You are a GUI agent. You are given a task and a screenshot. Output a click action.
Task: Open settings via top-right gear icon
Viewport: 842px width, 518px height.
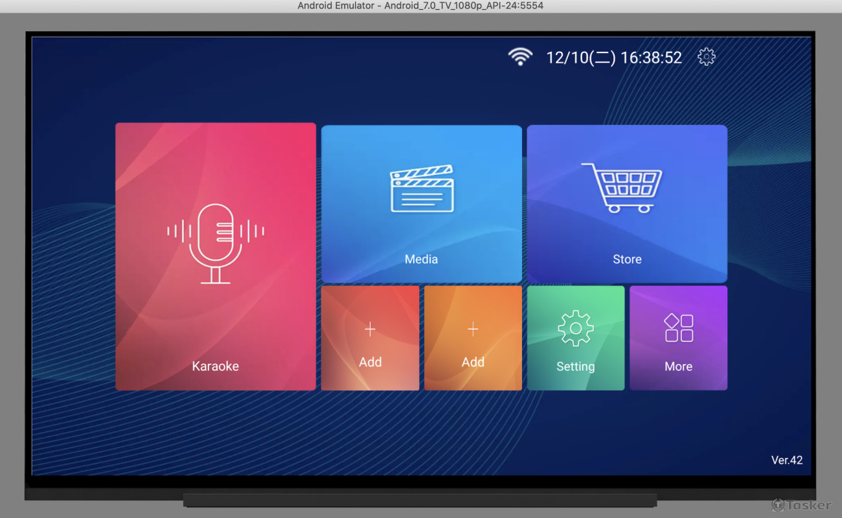coord(706,57)
